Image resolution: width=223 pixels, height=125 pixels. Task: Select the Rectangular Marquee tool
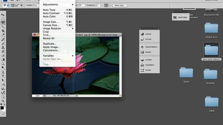click(3, 19)
